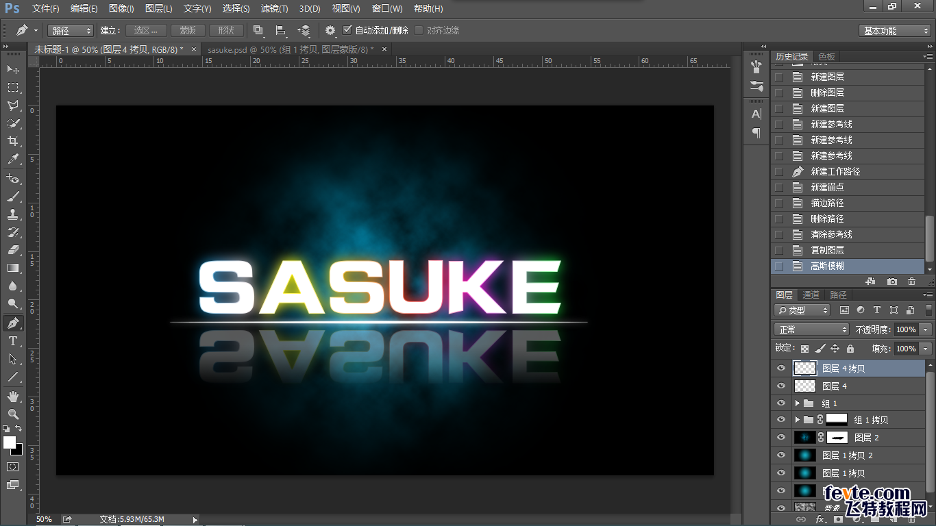Viewport: 936px width, 526px height.
Task: Hide layer 图层 2
Action: 780,437
